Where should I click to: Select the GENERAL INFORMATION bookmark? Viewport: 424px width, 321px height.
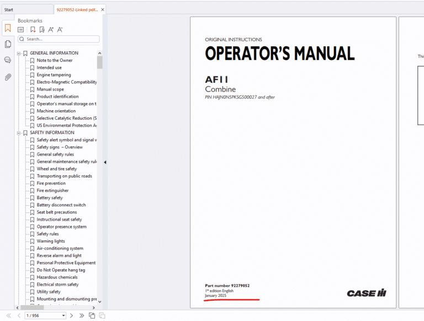click(x=54, y=54)
